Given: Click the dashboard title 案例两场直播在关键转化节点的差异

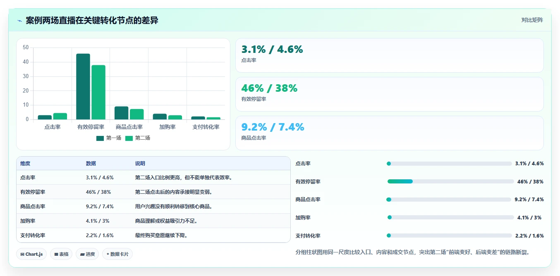Looking at the screenshot, I should click(92, 20).
